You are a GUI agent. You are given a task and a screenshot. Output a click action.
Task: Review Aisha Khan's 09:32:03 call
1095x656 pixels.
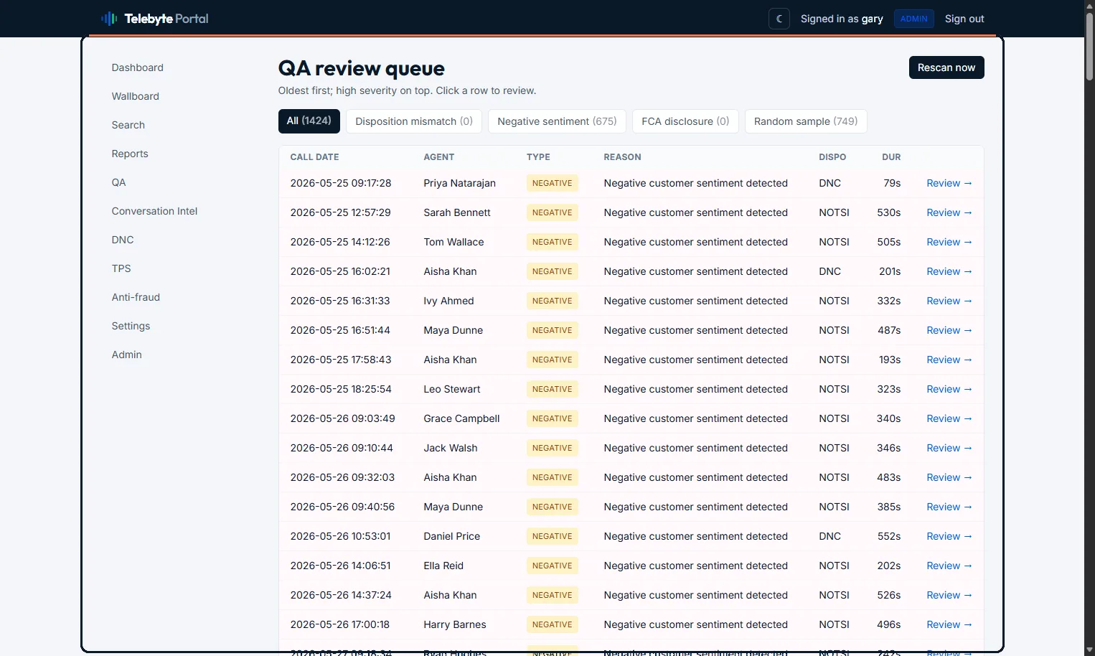(949, 477)
